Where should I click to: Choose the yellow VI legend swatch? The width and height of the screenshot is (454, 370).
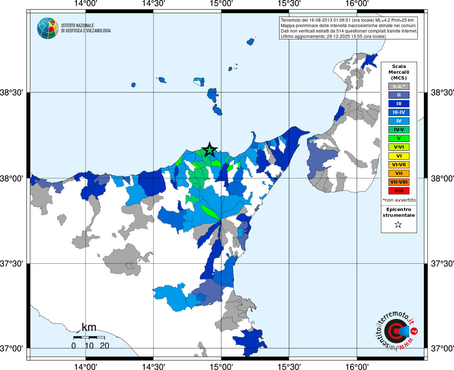tap(399, 156)
